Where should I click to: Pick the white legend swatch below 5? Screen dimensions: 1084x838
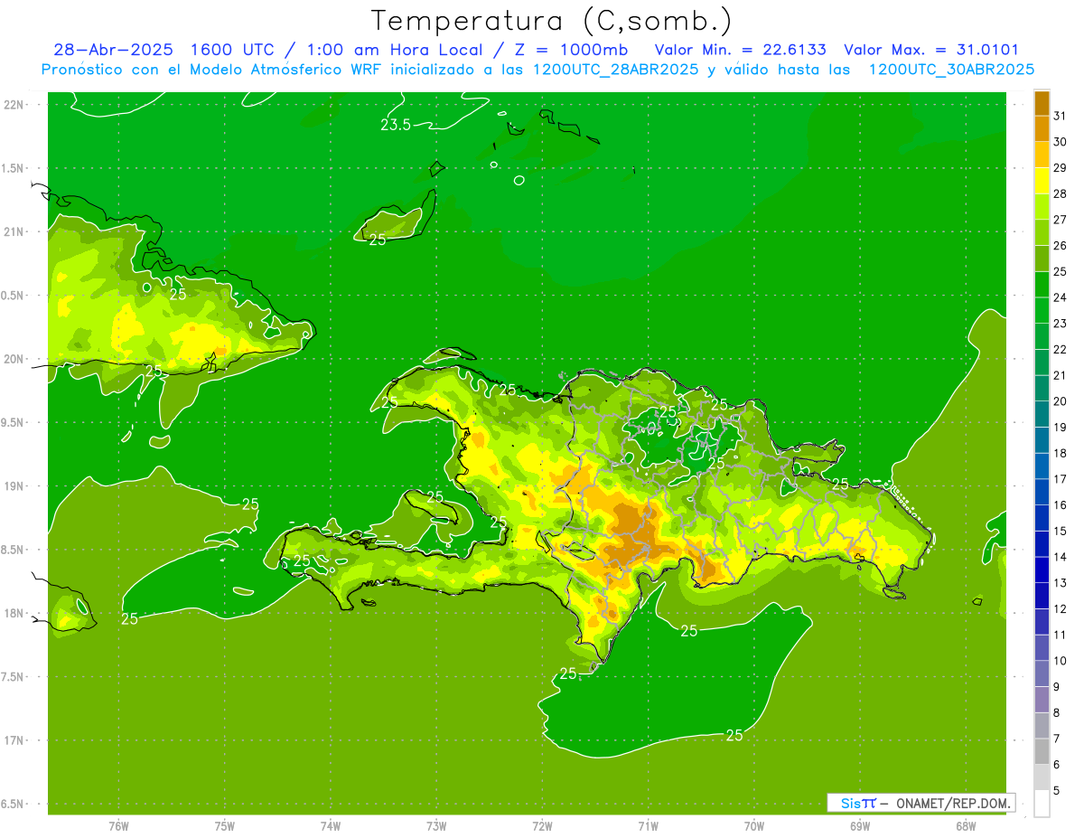click(x=1042, y=804)
